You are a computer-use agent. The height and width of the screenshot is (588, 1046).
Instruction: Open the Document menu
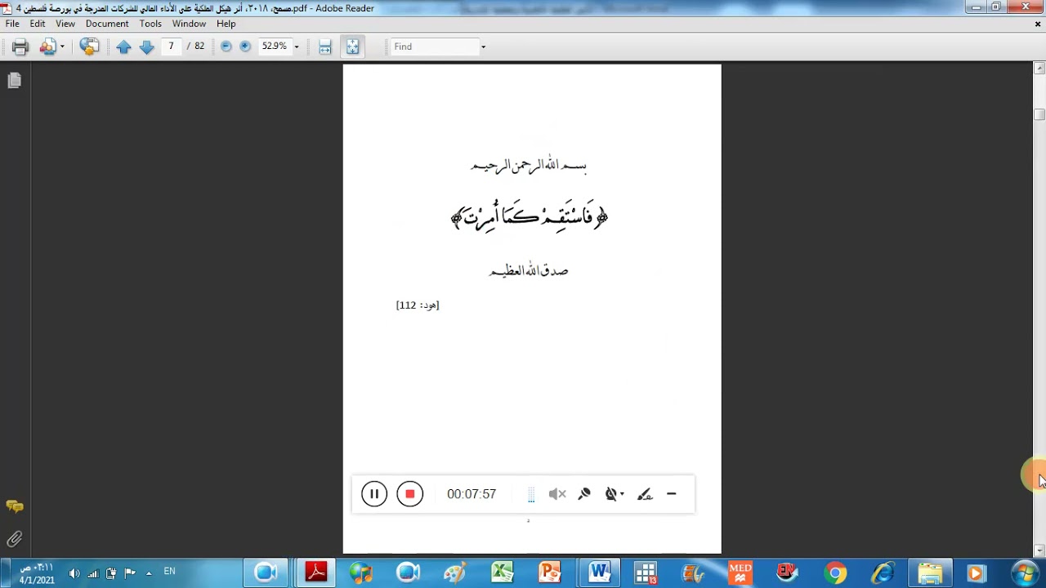coord(107,24)
